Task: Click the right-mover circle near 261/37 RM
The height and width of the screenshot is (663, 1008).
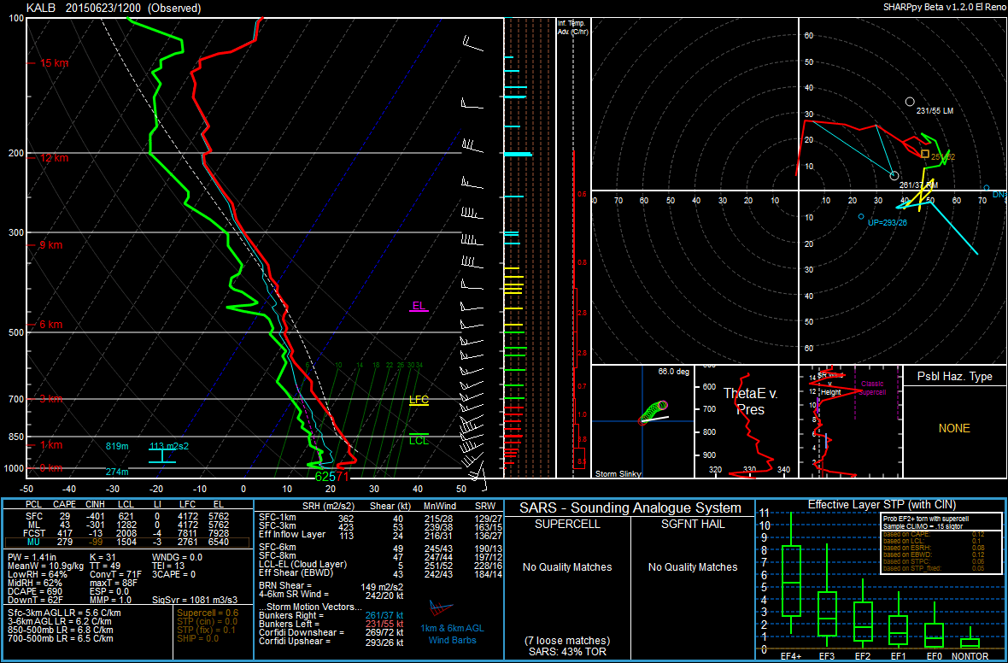Action: pos(894,175)
